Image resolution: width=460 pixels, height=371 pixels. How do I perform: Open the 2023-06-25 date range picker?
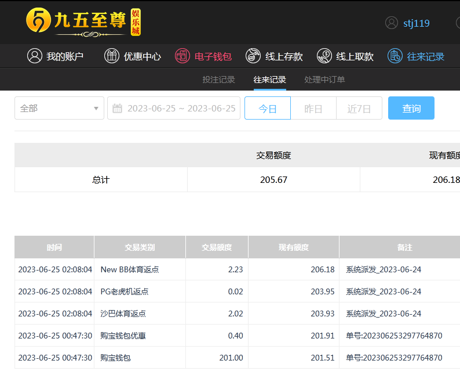click(181, 109)
